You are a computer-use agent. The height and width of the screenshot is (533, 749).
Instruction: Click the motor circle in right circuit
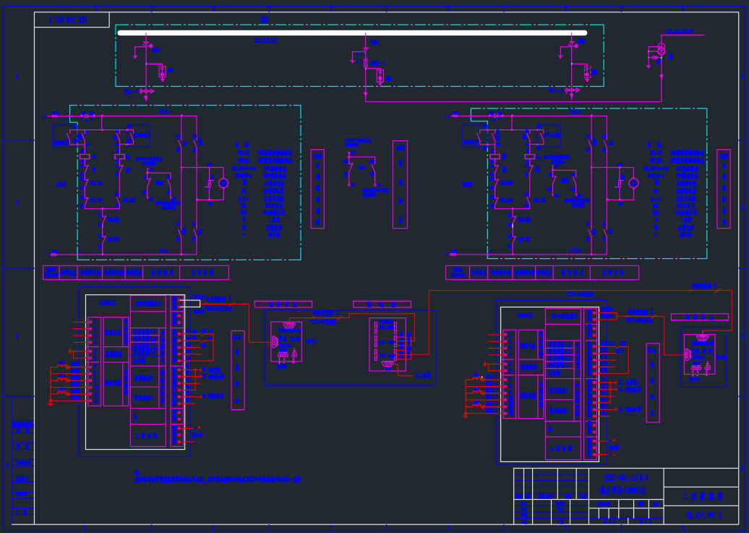point(633,183)
